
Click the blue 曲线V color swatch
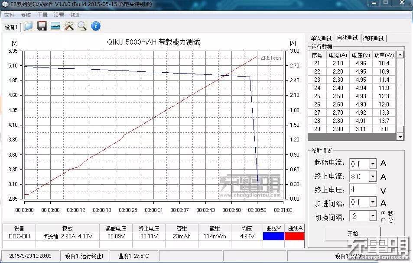click(273, 236)
